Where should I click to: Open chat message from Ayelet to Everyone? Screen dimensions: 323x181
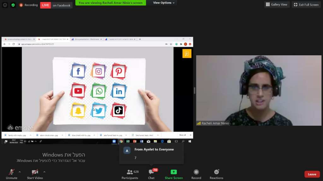[x=151, y=153]
